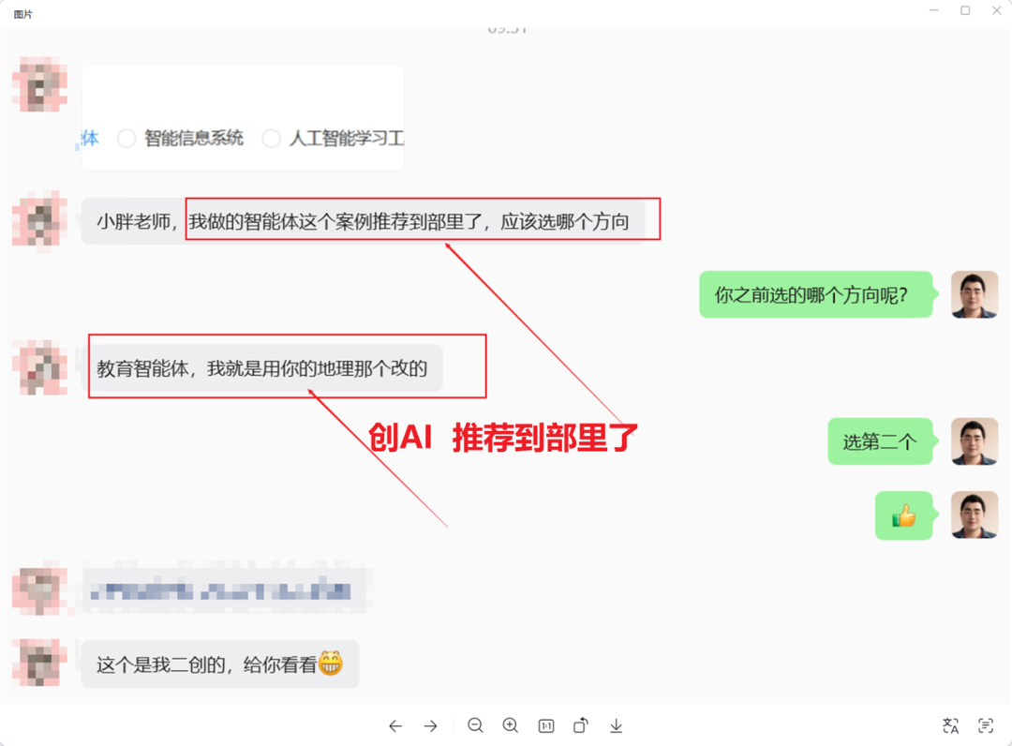Click the message 你之前选的哪个方向呢?
This screenshot has height=746, width=1012.
pos(816,295)
